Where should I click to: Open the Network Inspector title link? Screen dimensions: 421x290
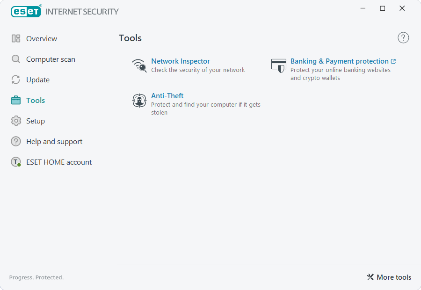click(x=180, y=61)
